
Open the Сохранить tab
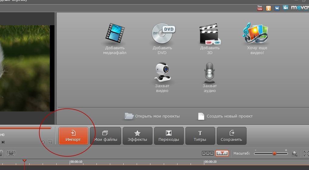(x=232, y=136)
